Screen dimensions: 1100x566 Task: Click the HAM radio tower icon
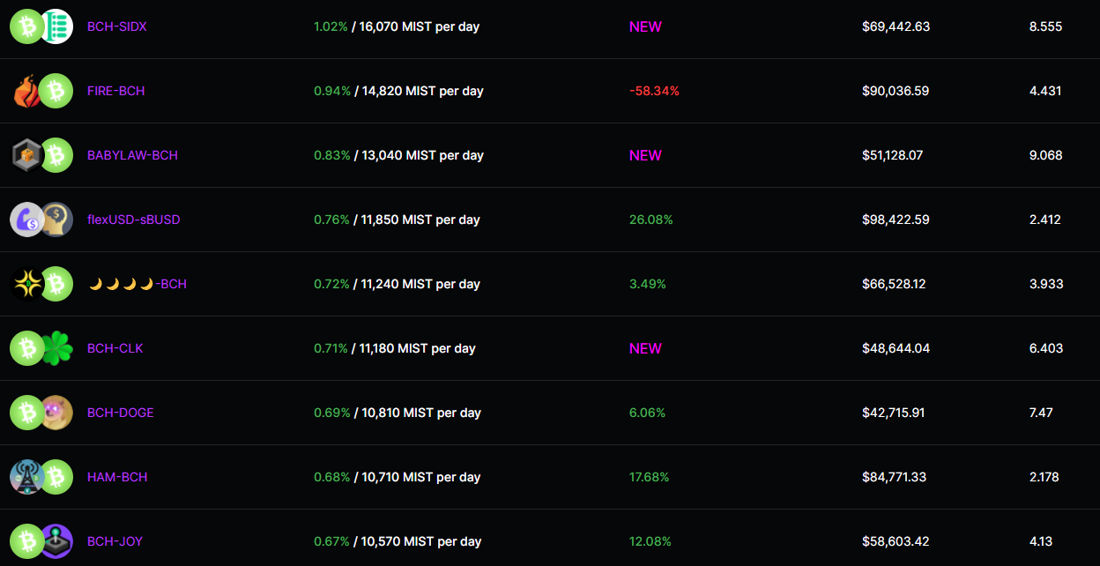[x=26, y=477]
